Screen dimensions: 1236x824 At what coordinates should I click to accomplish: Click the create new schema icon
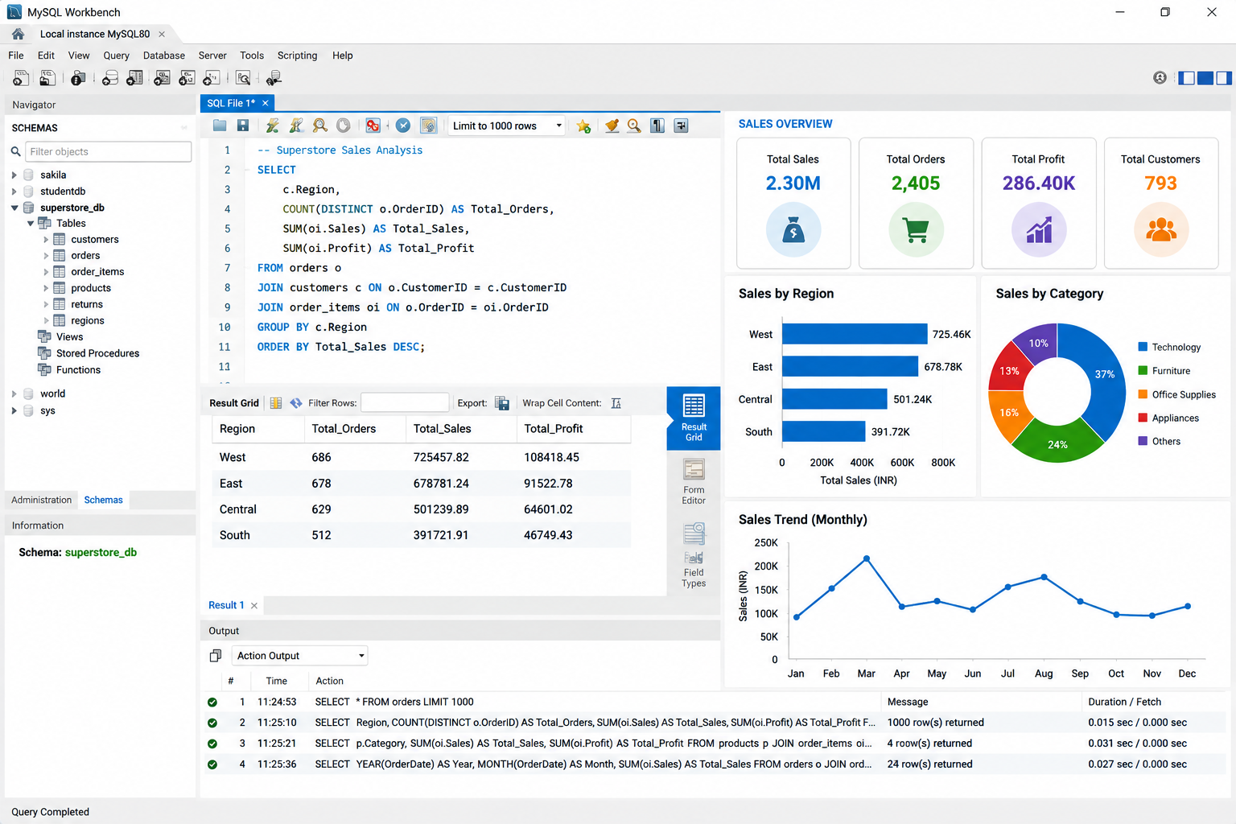(x=110, y=78)
